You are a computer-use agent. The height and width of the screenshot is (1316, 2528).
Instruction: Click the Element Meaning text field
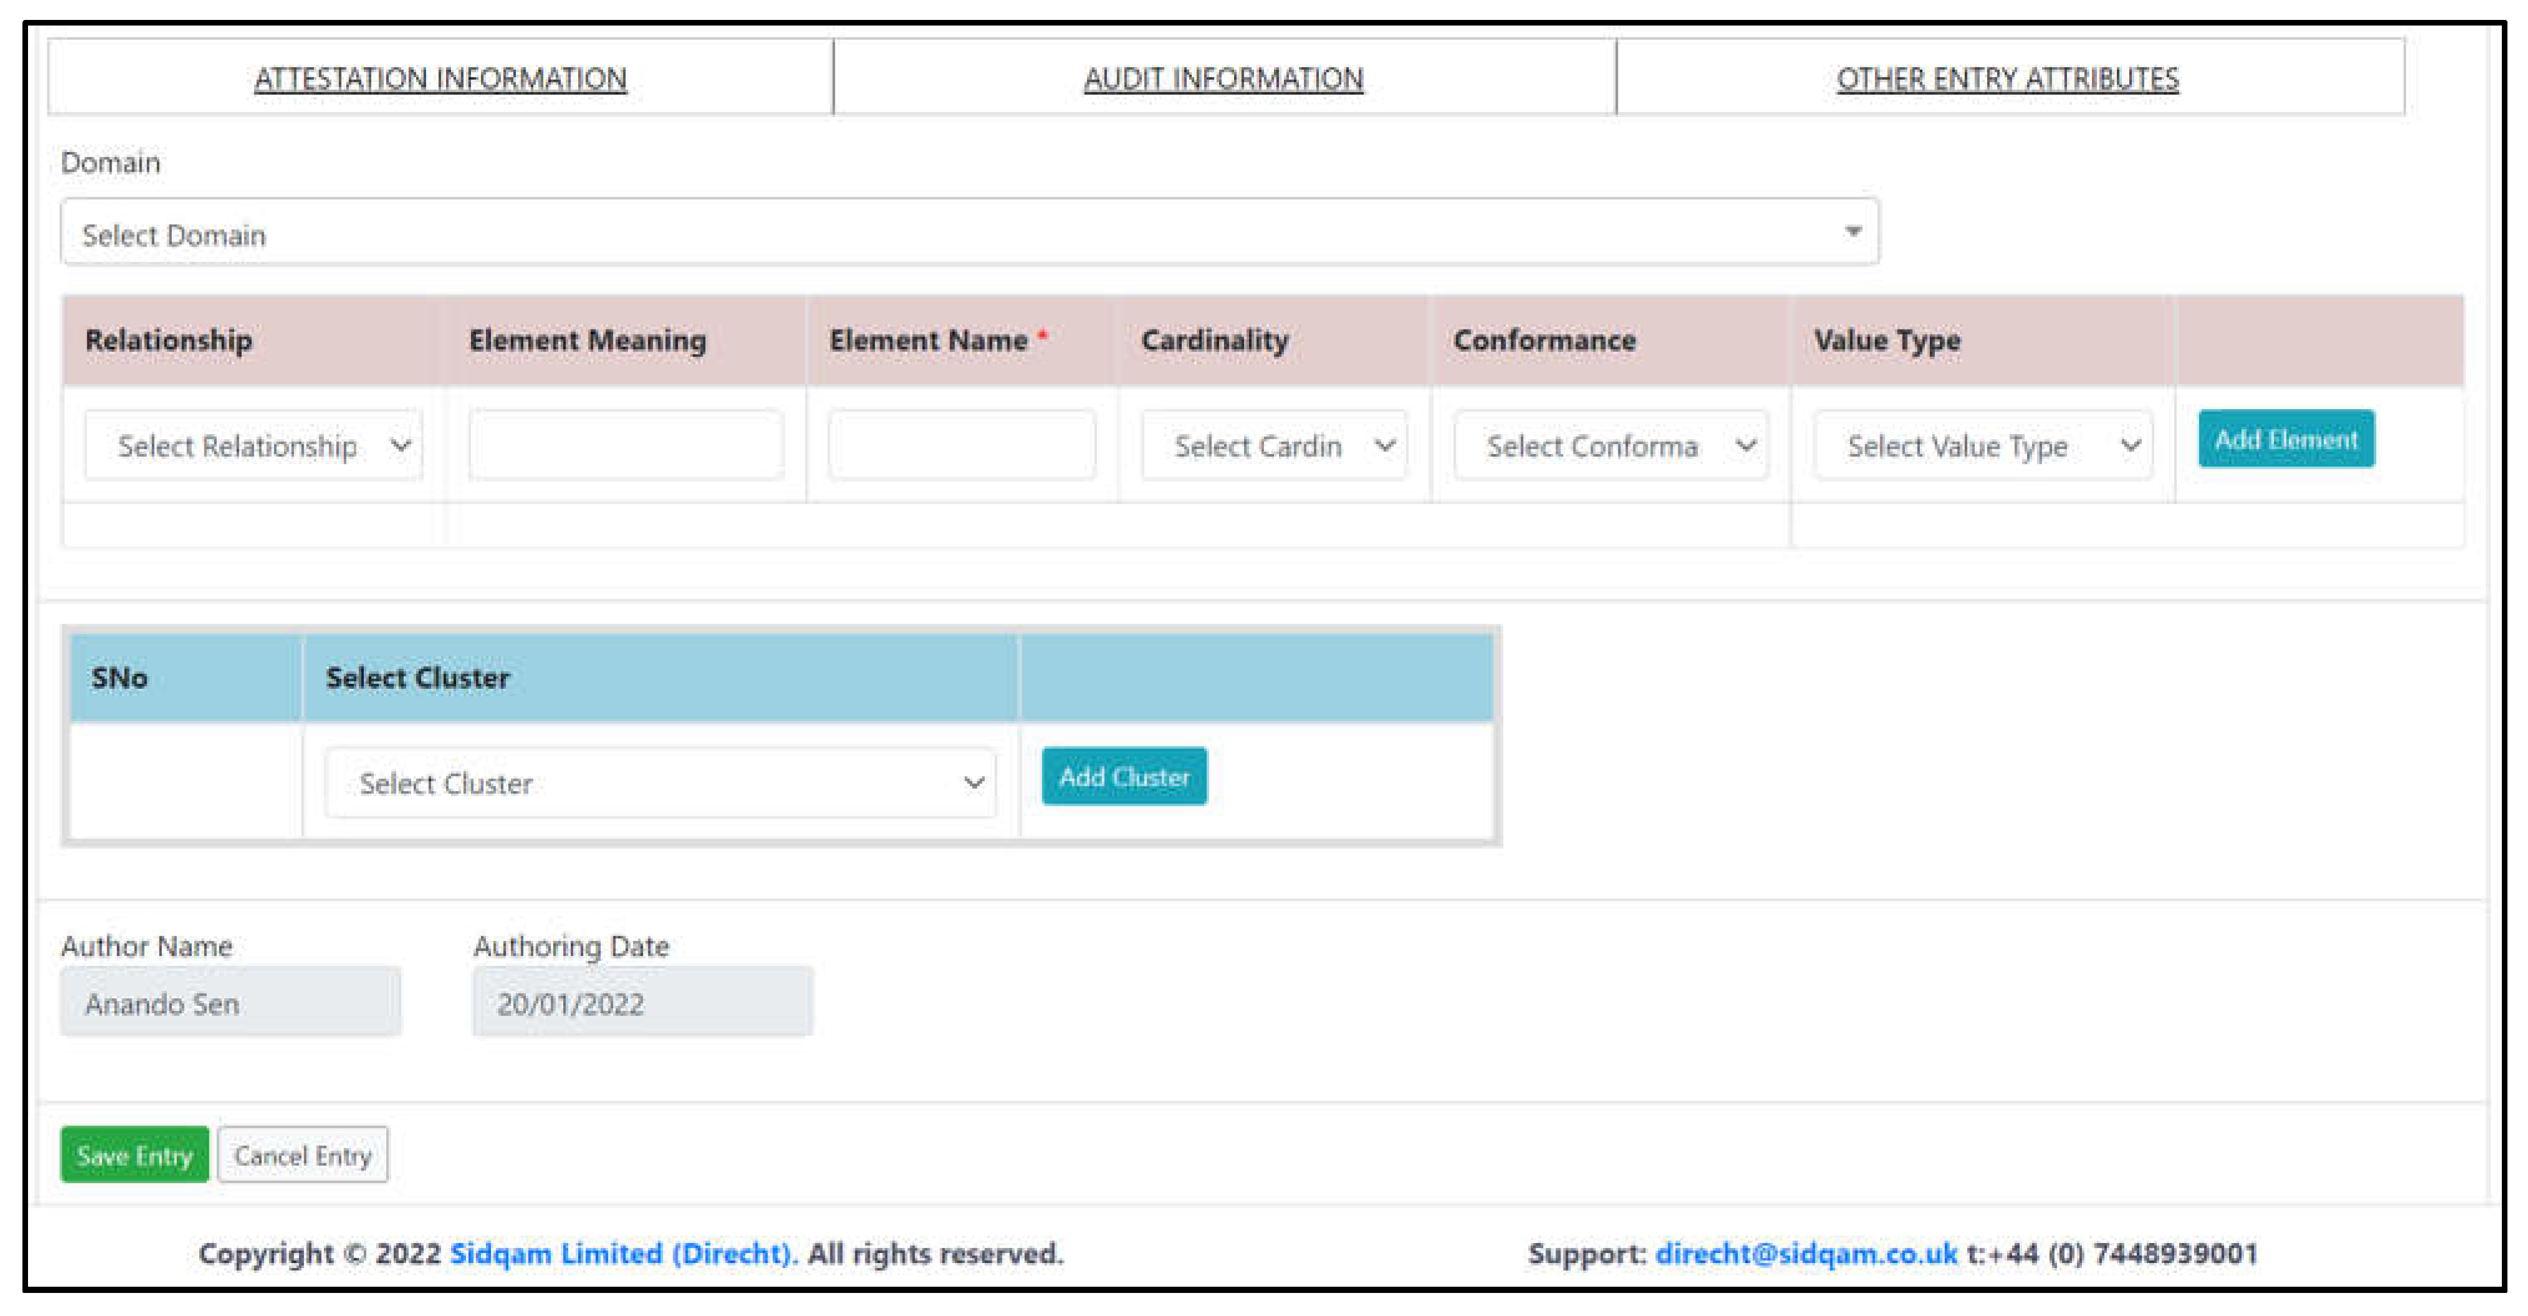coord(626,445)
